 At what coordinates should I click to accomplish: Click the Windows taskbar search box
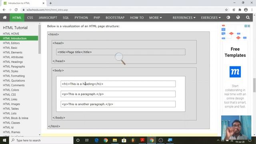pyautogui.click(x=41, y=140)
